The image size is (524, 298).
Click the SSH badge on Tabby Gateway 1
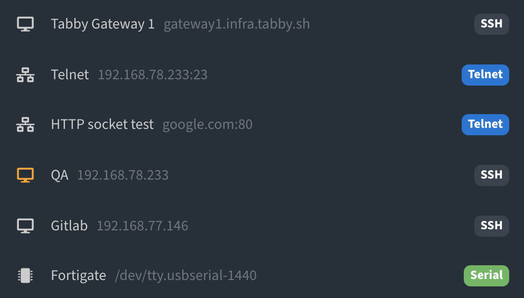pyautogui.click(x=492, y=24)
